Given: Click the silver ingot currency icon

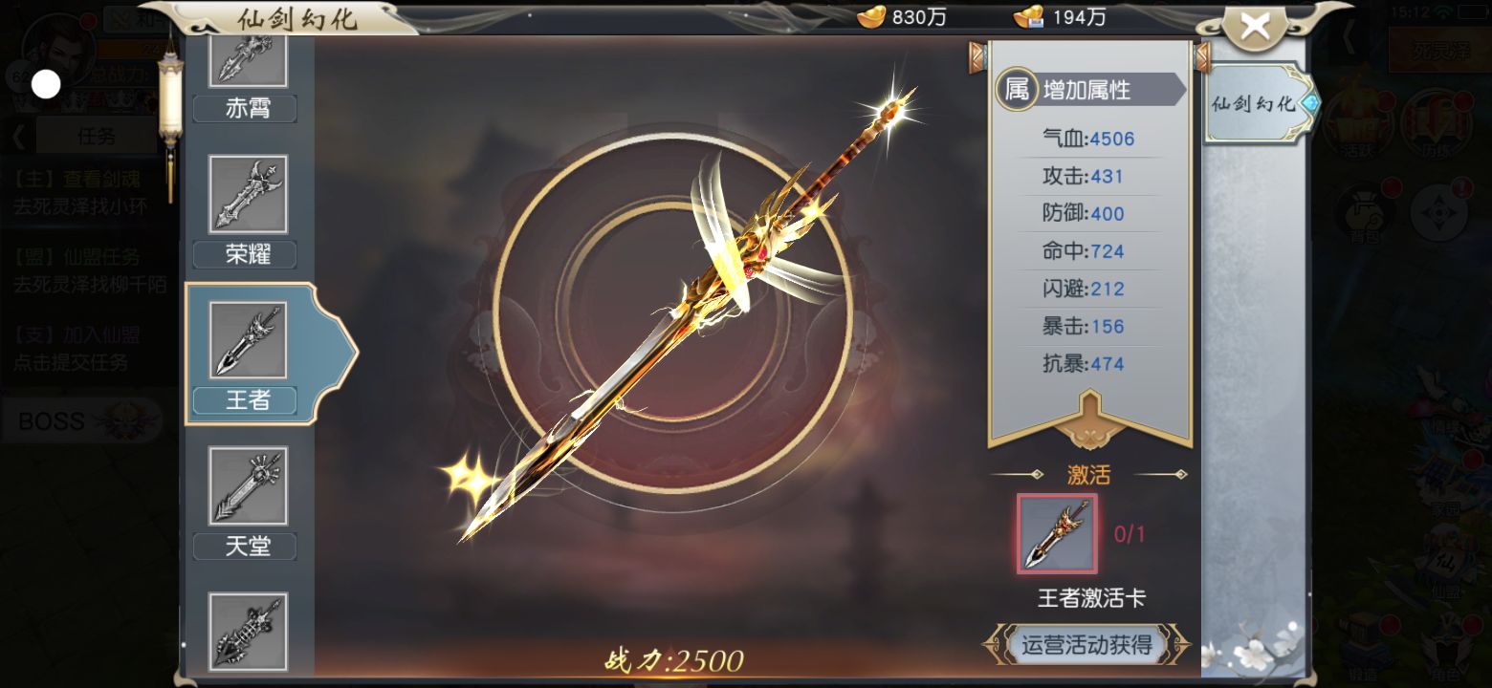Looking at the screenshot, I should coord(1030,16).
